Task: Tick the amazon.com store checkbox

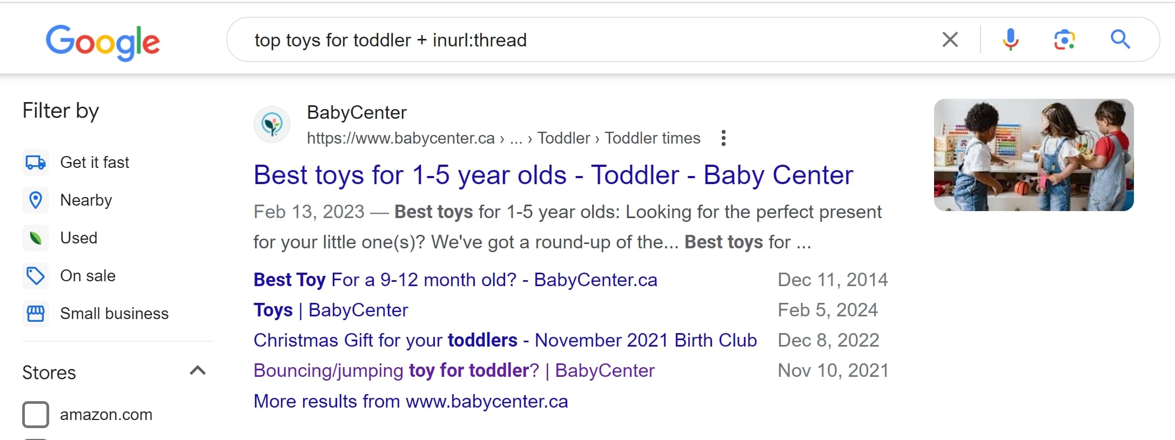Action: [x=36, y=415]
